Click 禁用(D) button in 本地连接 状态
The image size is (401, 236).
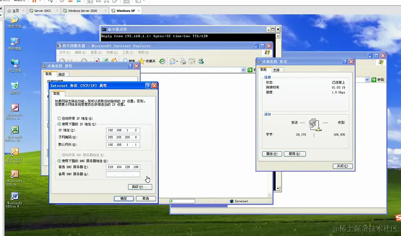coord(294,154)
